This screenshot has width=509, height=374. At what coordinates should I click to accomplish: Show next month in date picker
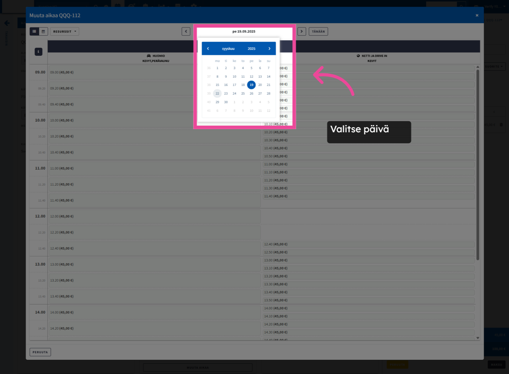(270, 48)
